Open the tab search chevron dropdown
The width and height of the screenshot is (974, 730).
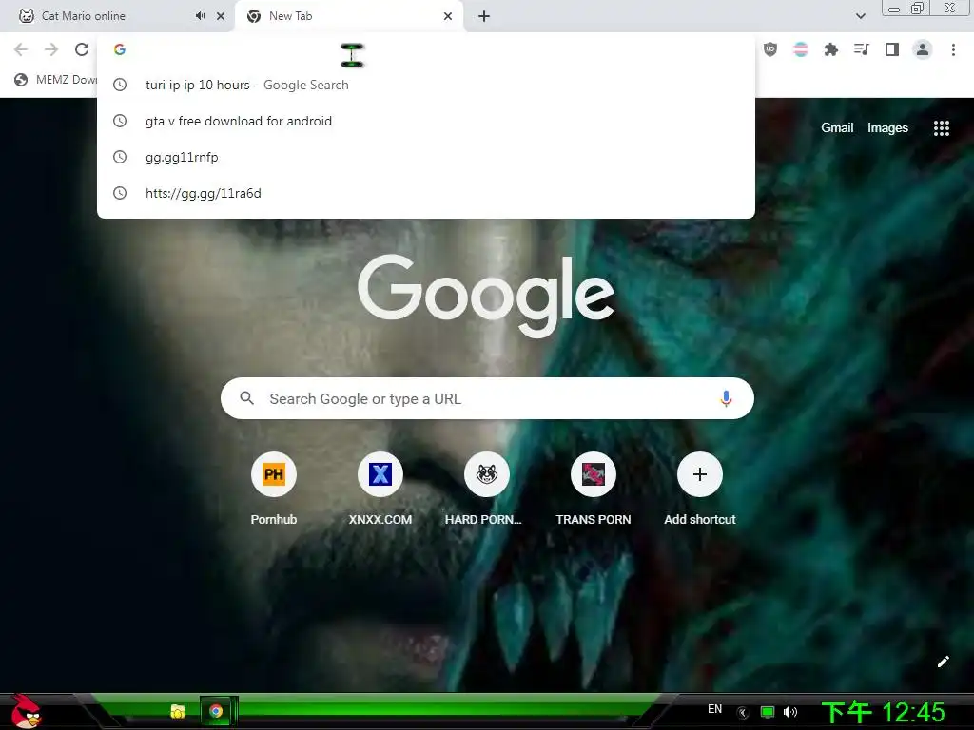coord(860,16)
